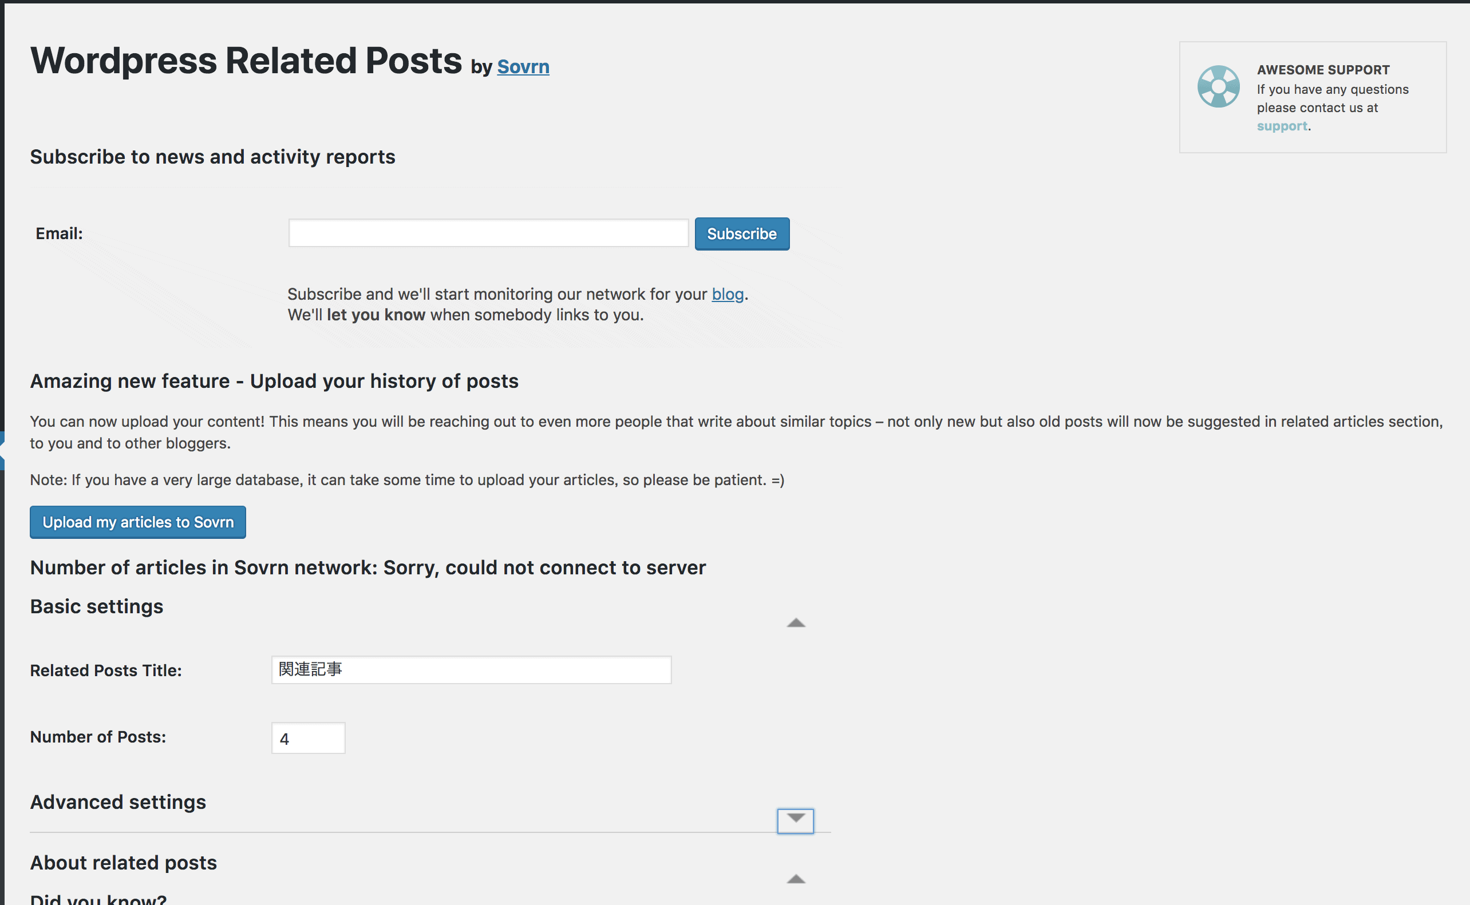Click the About related posts heading

click(x=123, y=863)
